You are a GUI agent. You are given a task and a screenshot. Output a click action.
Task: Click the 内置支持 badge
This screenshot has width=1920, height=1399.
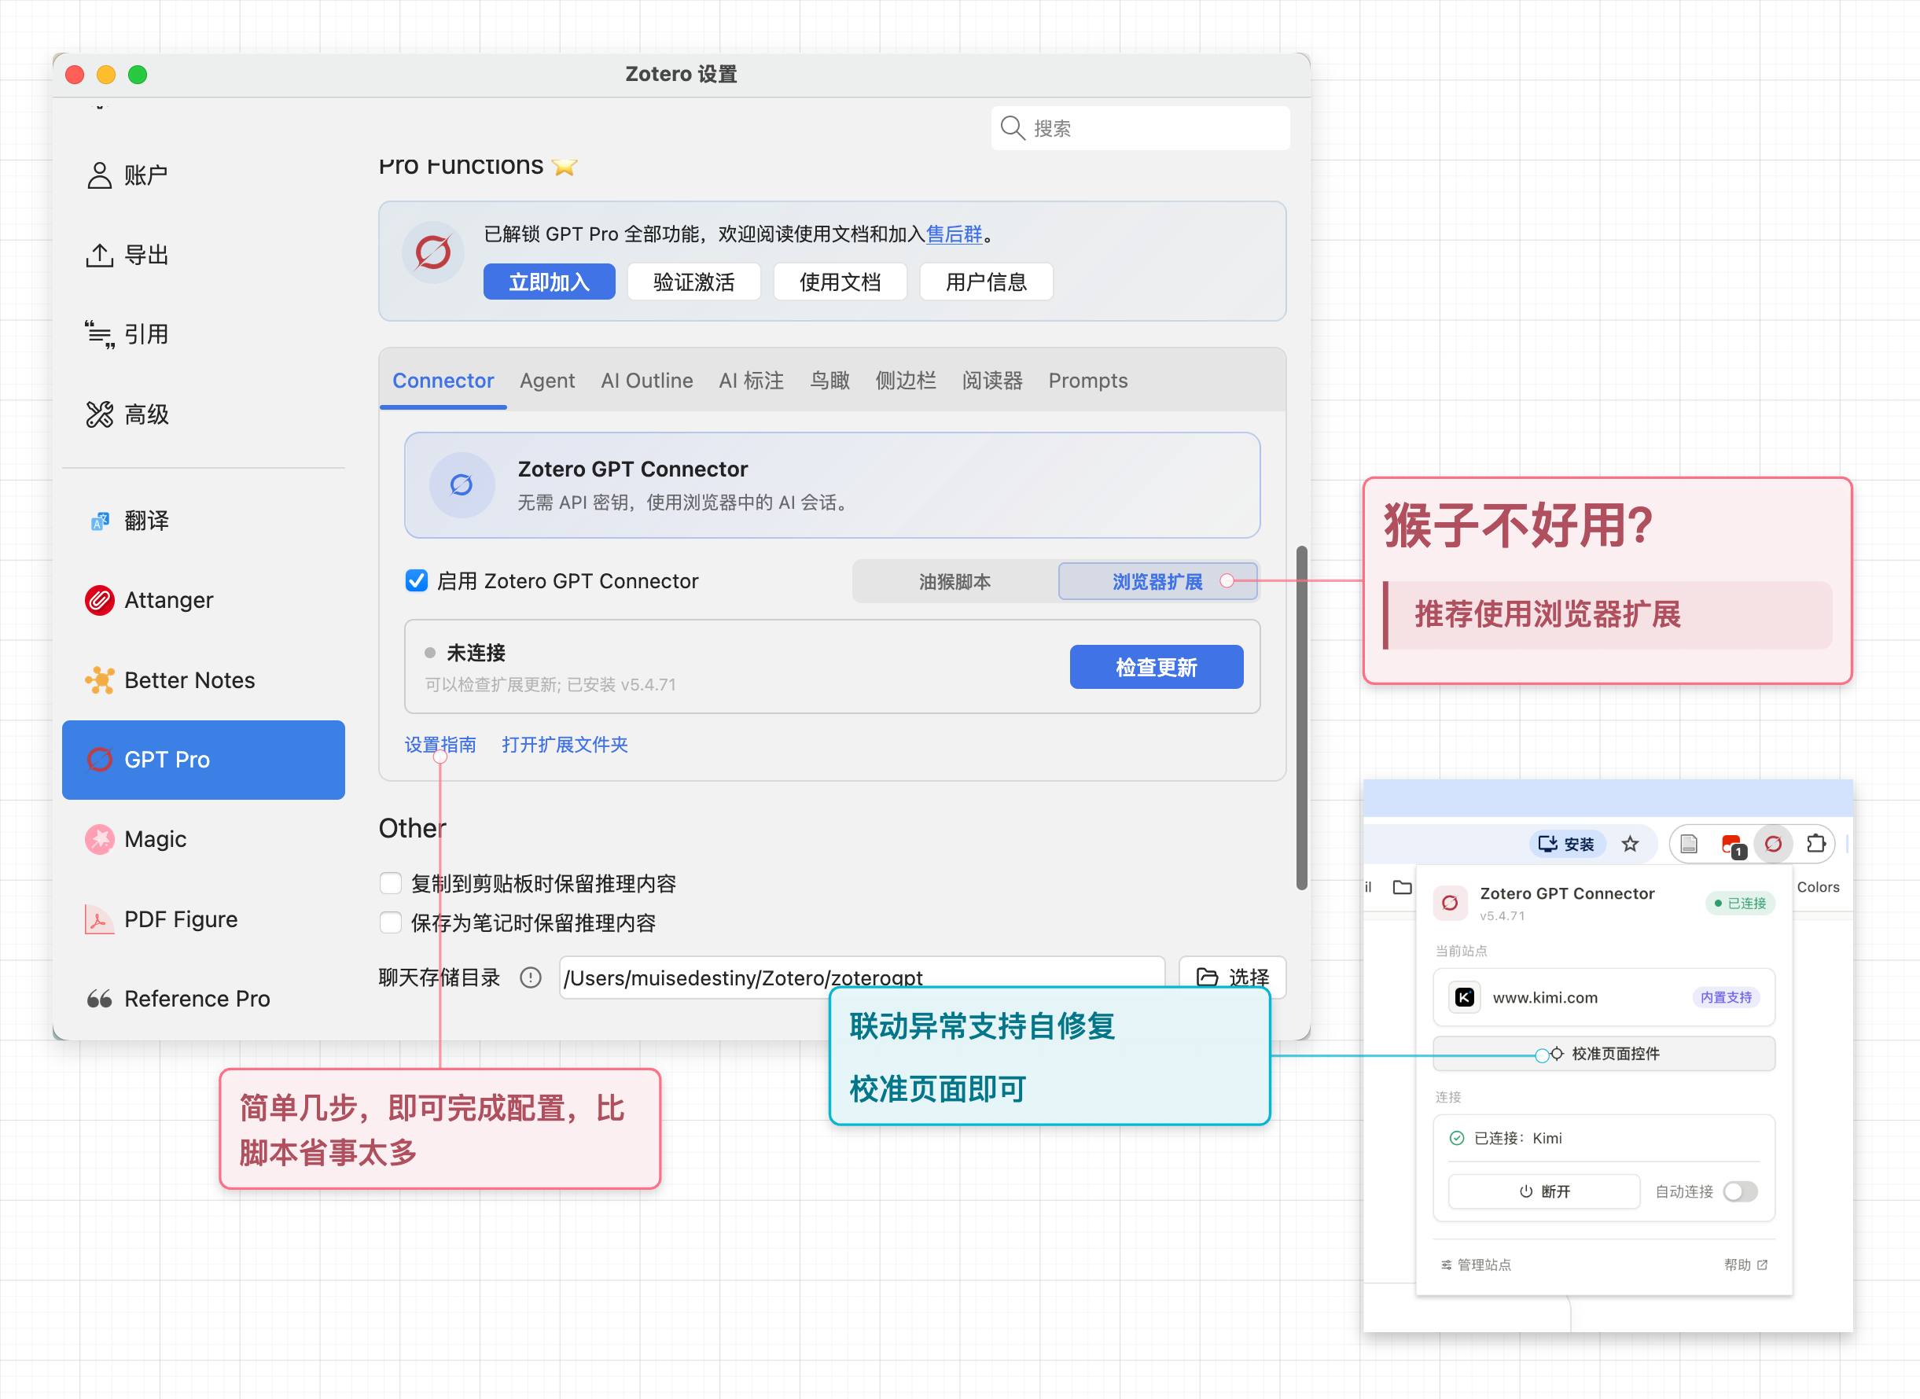(1726, 996)
